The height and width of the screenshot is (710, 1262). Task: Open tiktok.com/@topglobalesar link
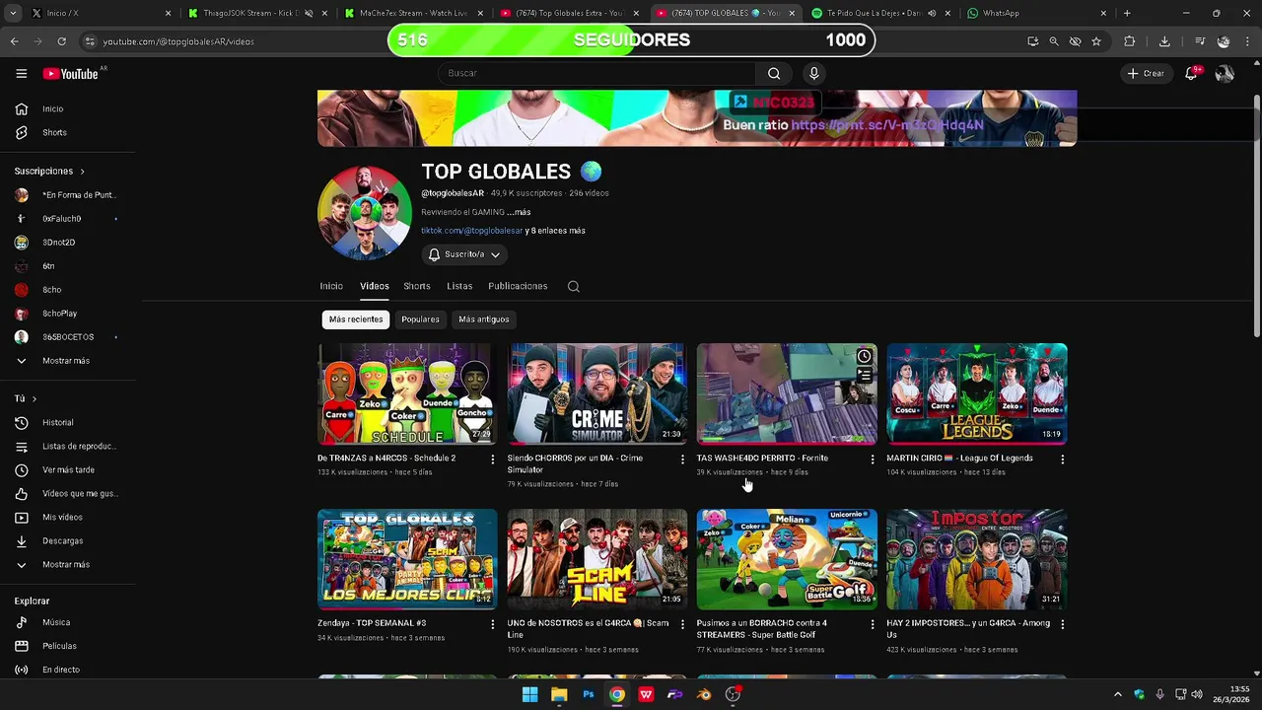click(471, 231)
